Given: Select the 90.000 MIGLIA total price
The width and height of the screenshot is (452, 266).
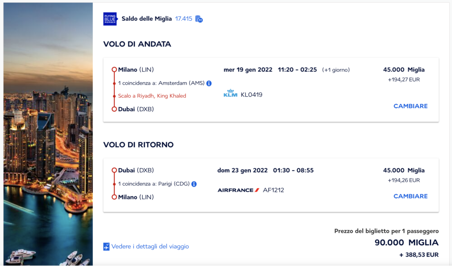Looking at the screenshot, I should click(407, 243).
